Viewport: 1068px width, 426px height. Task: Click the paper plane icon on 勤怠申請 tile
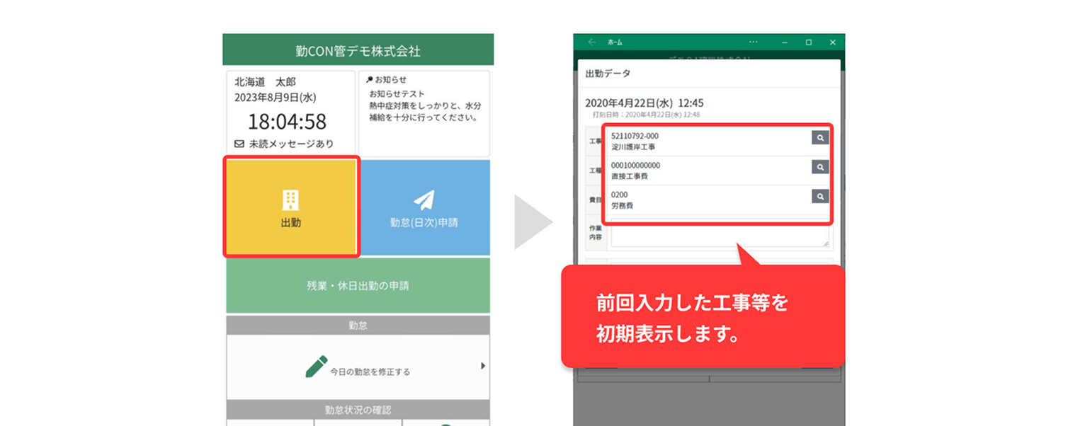pyautogui.click(x=424, y=200)
